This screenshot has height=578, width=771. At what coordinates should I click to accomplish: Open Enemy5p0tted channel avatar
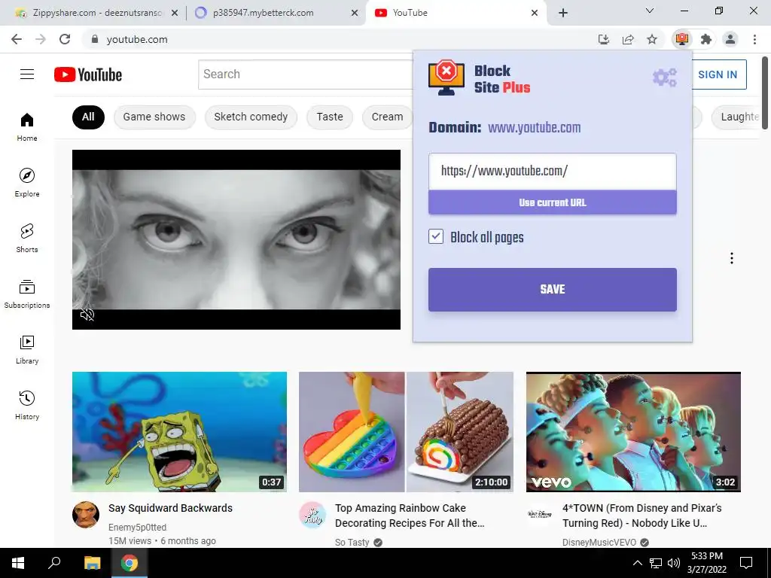(86, 515)
